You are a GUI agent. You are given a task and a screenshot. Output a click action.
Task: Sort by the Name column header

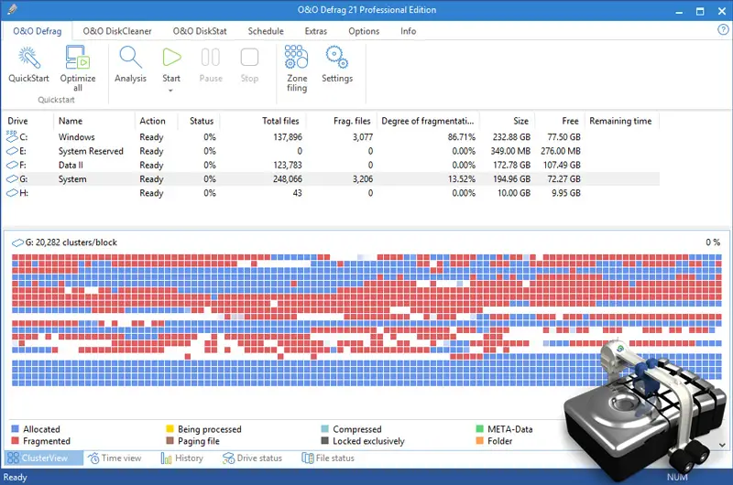[71, 121]
